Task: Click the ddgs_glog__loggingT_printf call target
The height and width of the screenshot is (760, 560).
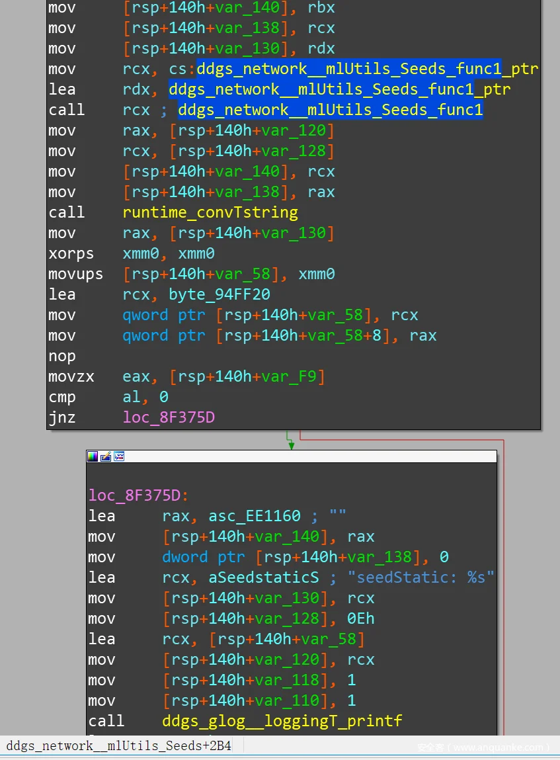Action: click(282, 721)
